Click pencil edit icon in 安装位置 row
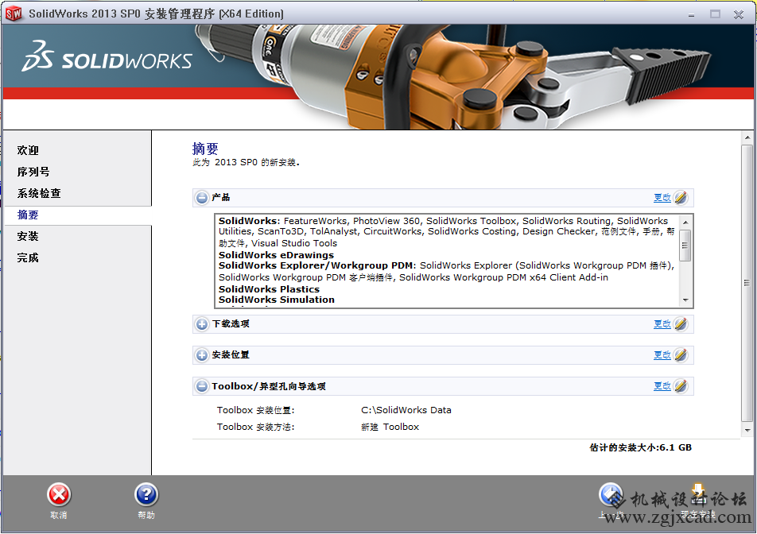 pyautogui.click(x=681, y=355)
